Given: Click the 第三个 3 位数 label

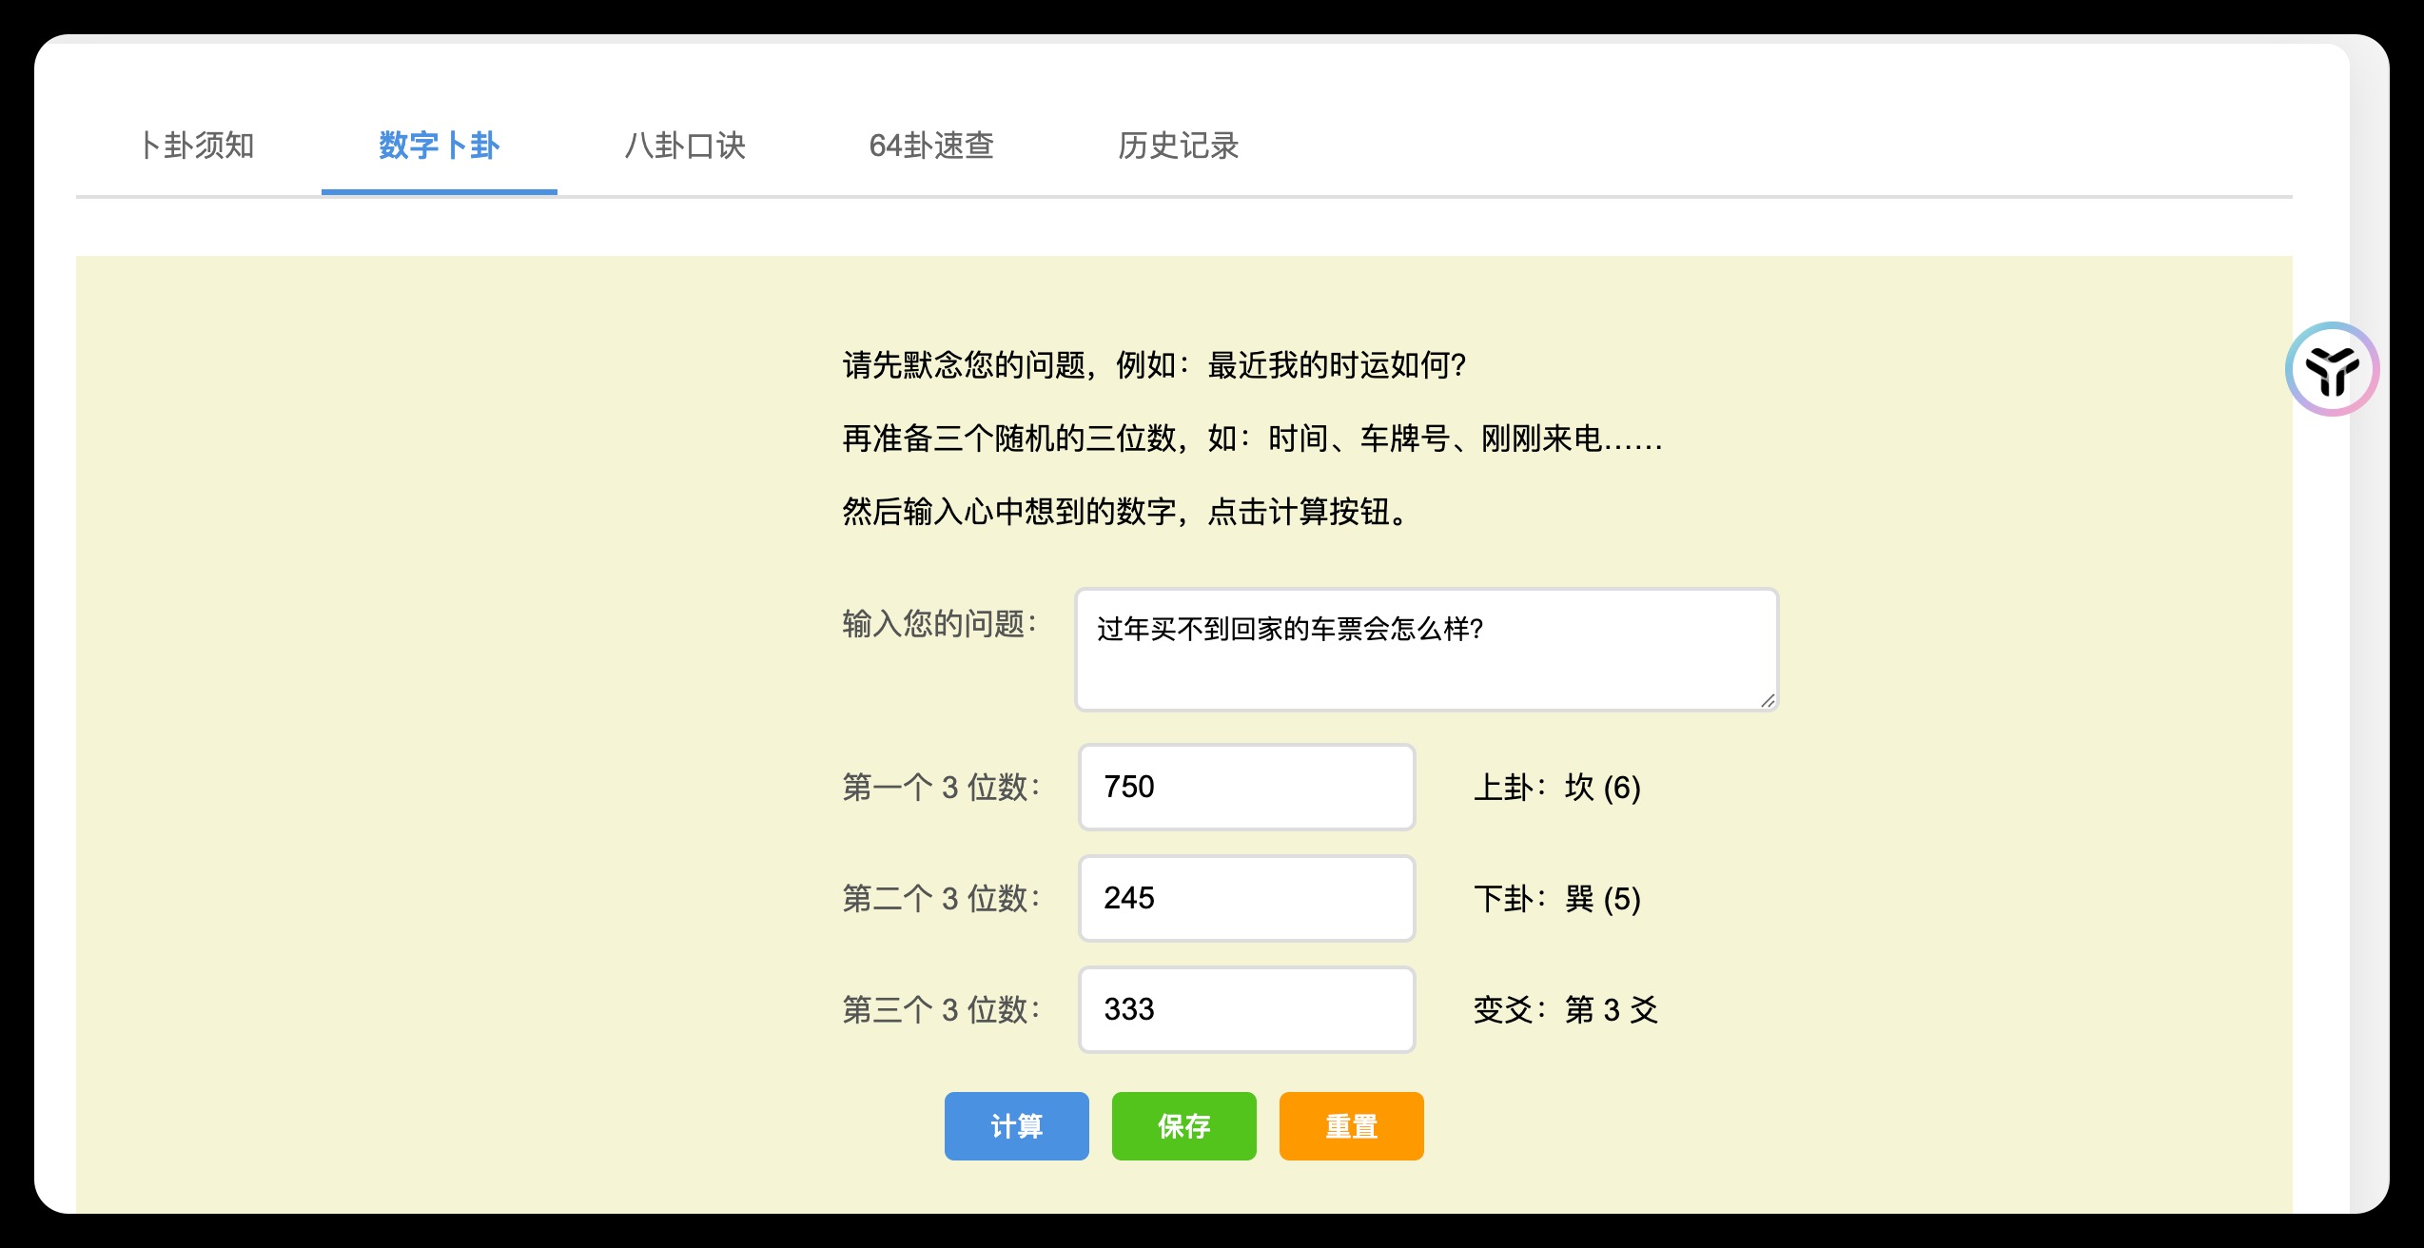Looking at the screenshot, I should 942,1009.
